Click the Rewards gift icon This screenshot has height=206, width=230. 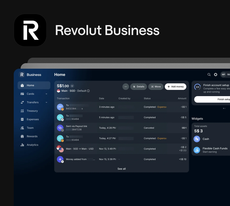(x=22, y=136)
